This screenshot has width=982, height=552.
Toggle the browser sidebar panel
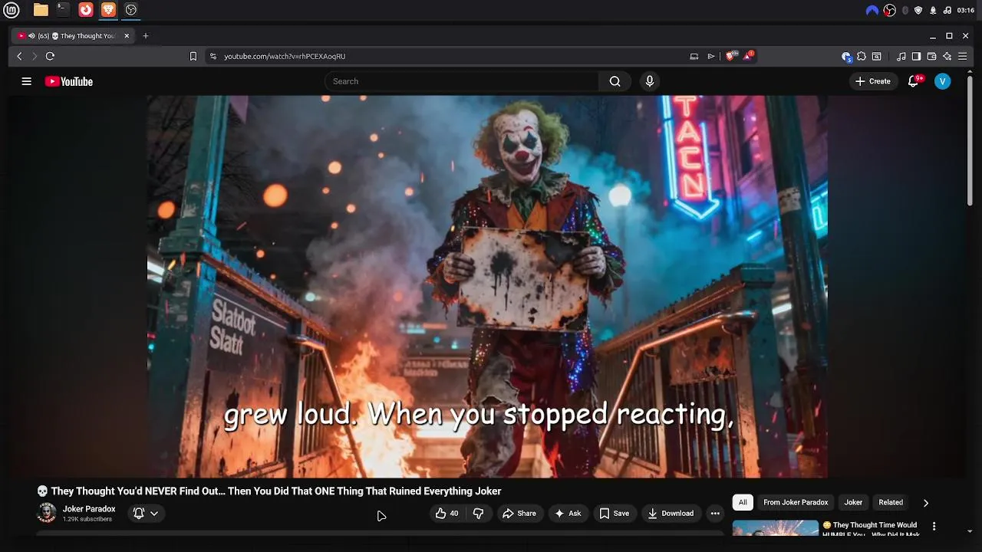(916, 56)
